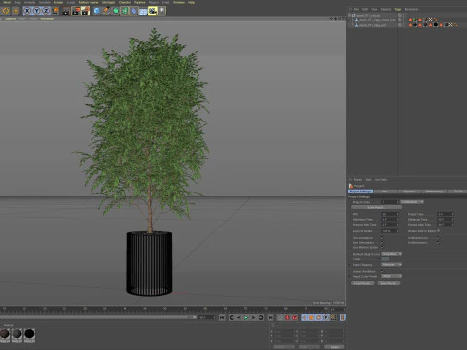467x350 pixels.
Task: Click the Go to Start playback button
Action: [x=222, y=318]
